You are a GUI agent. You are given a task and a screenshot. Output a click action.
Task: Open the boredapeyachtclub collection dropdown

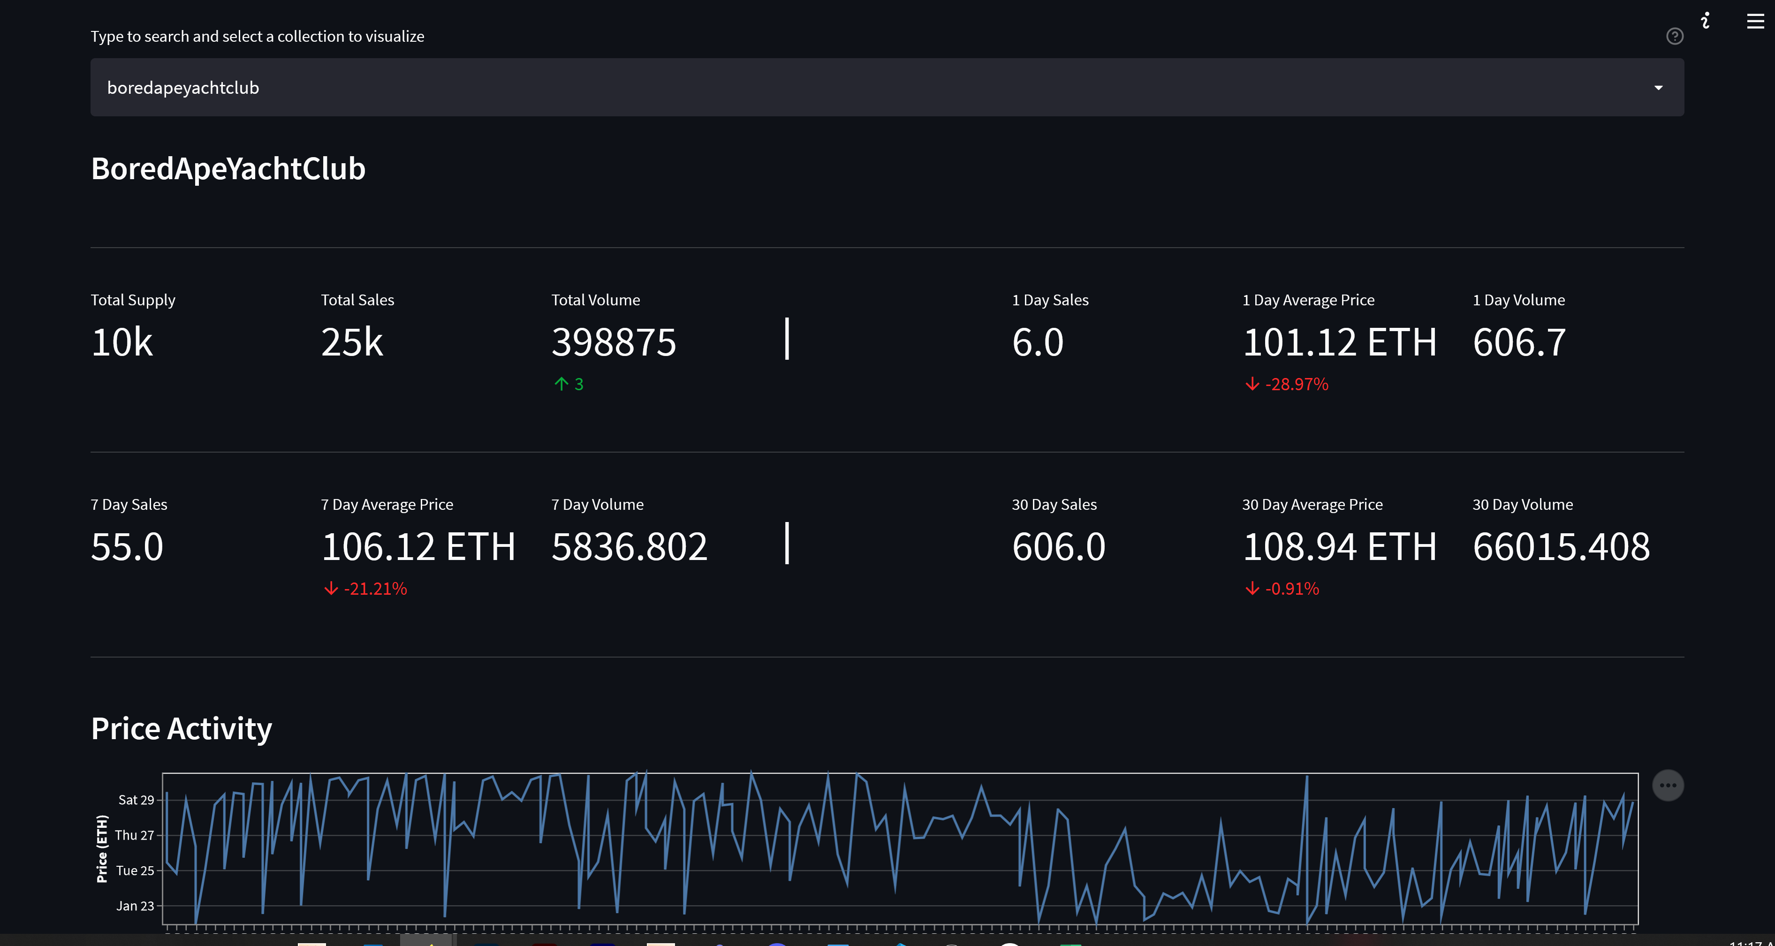887,88
